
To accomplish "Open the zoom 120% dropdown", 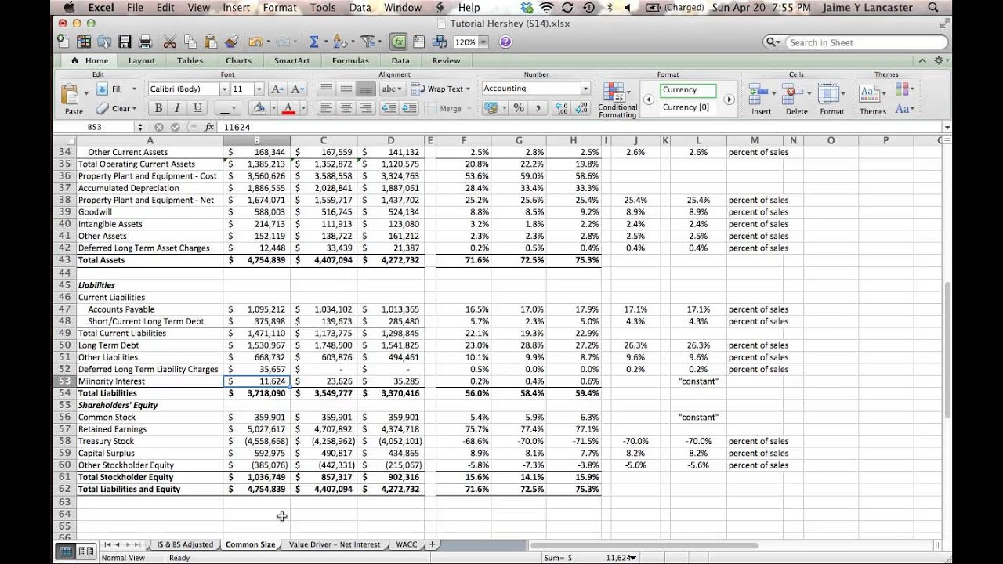I will (x=483, y=42).
